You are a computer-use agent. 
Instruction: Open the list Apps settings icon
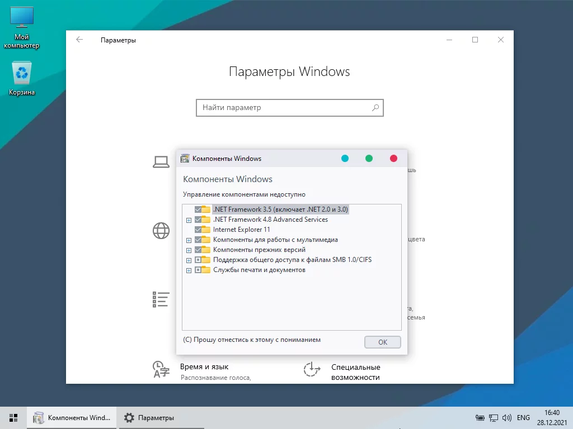[x=161, y=299]
